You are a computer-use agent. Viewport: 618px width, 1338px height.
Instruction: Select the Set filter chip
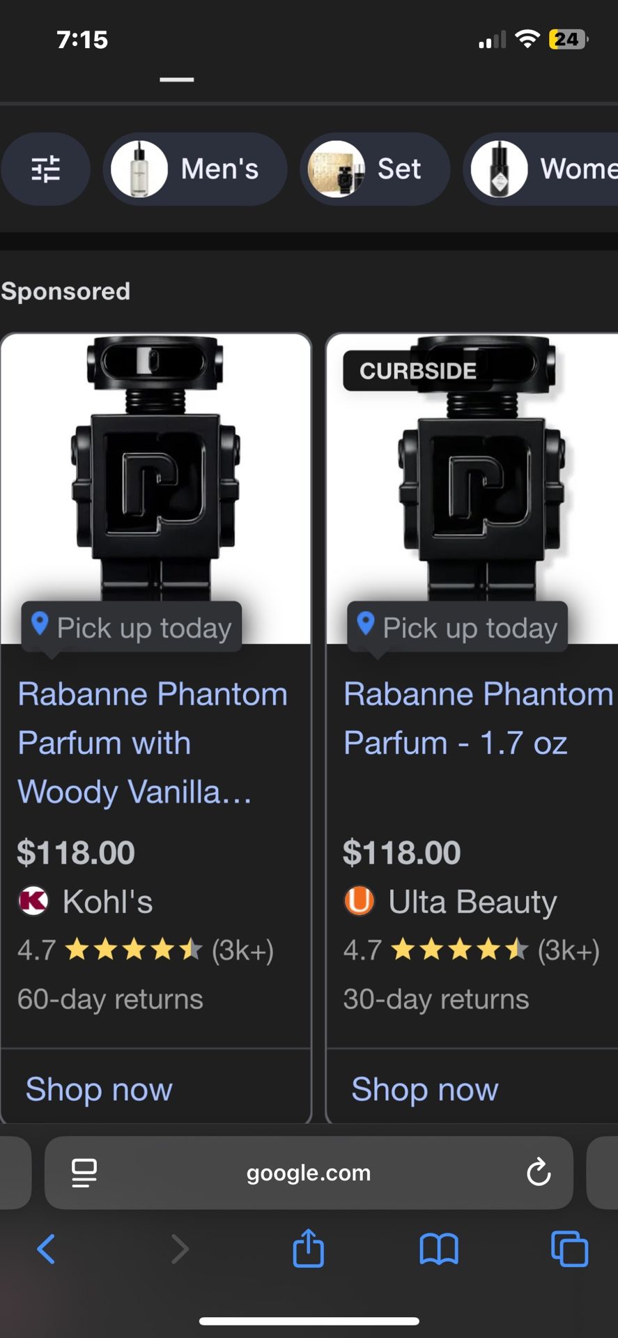click(374, 169)
